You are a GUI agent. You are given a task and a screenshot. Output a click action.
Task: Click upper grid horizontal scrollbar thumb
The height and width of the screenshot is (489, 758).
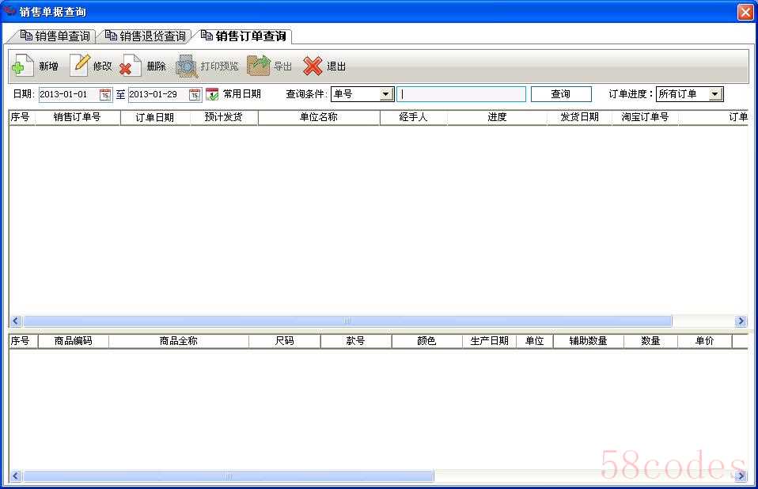(347, 321)
